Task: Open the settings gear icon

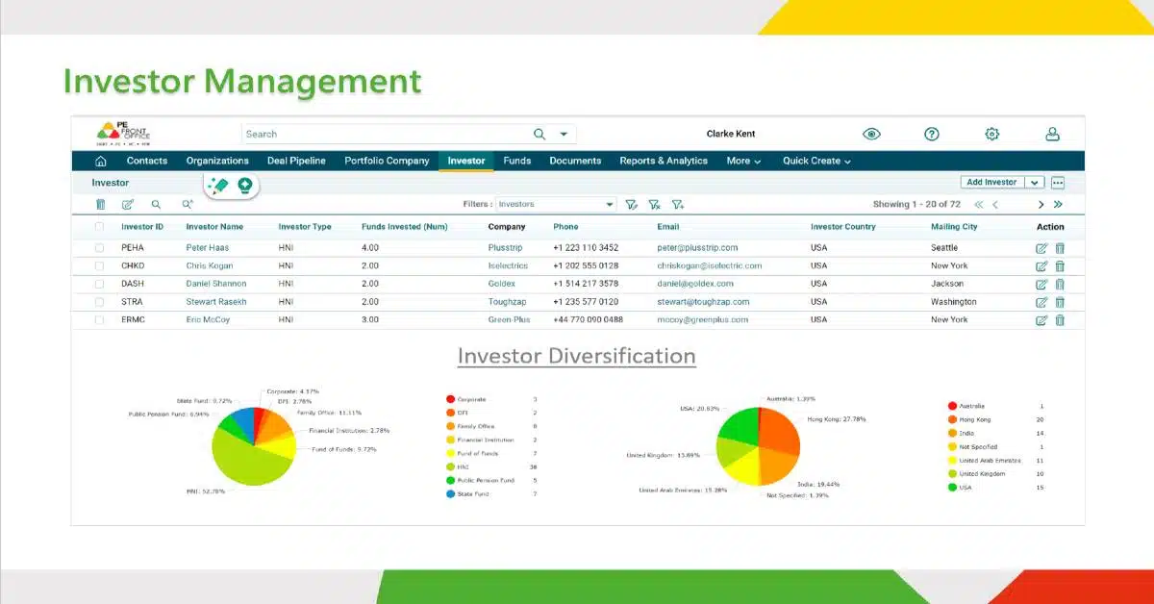Action: pos(992,135)
